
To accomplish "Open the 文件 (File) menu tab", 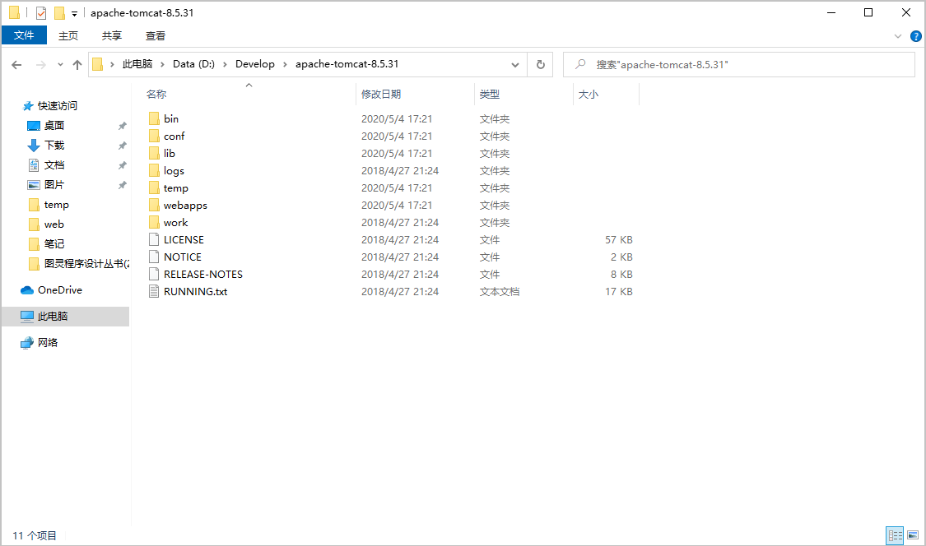I will (x=24, y=35).
